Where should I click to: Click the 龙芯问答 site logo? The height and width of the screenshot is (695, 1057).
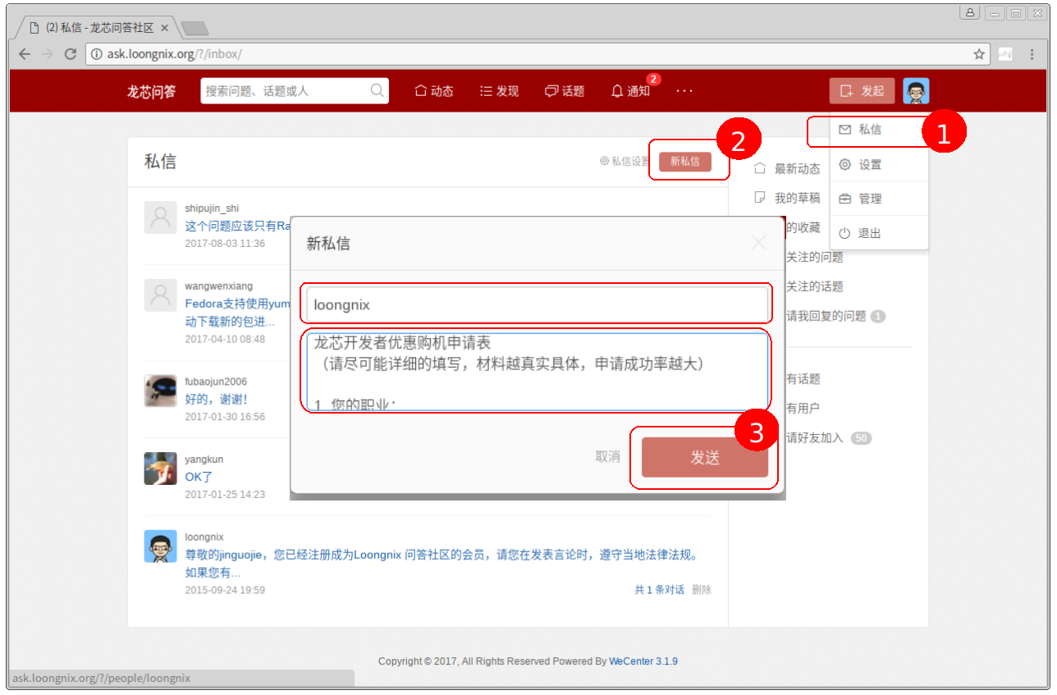click(x=151, y=91)
